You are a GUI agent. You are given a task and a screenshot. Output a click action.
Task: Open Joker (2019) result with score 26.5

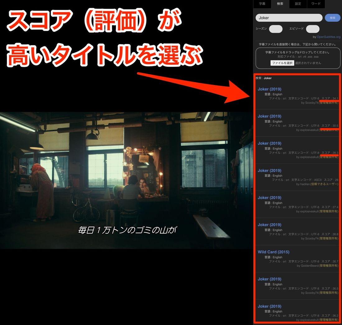269,279
